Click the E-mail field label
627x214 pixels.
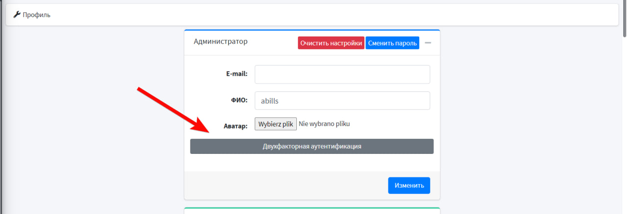pyautogui.click(x=236, y=74)
